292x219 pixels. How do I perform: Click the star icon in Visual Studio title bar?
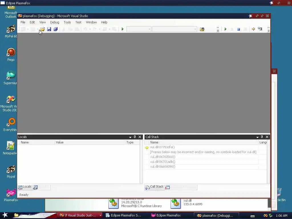pos(250,16)
